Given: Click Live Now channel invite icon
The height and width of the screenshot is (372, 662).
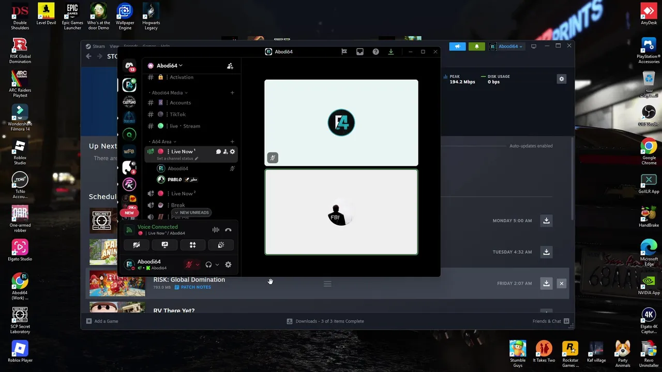Looking at the screenshot, I should 225,151.
